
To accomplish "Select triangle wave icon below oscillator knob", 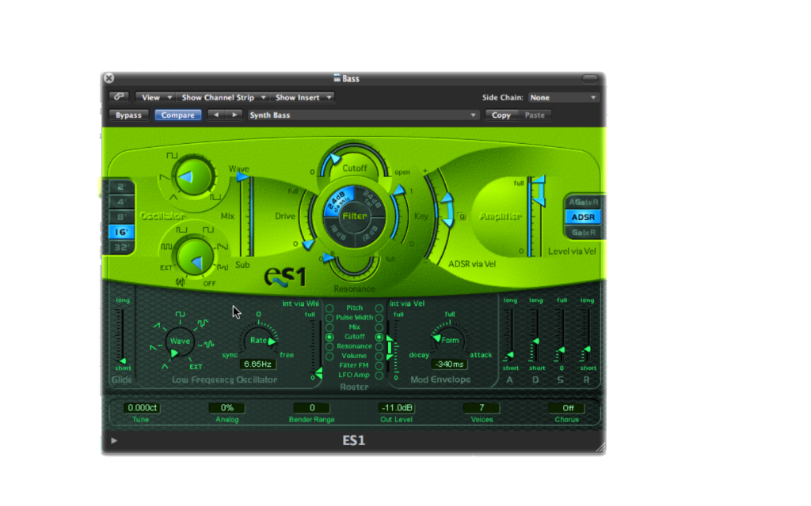I will tap(173, 197).
